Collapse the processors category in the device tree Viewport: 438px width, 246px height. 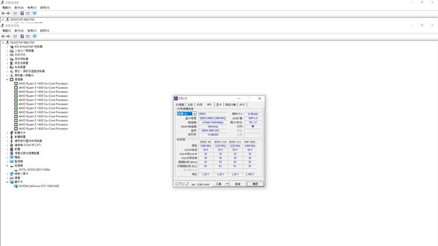[8, 79]
